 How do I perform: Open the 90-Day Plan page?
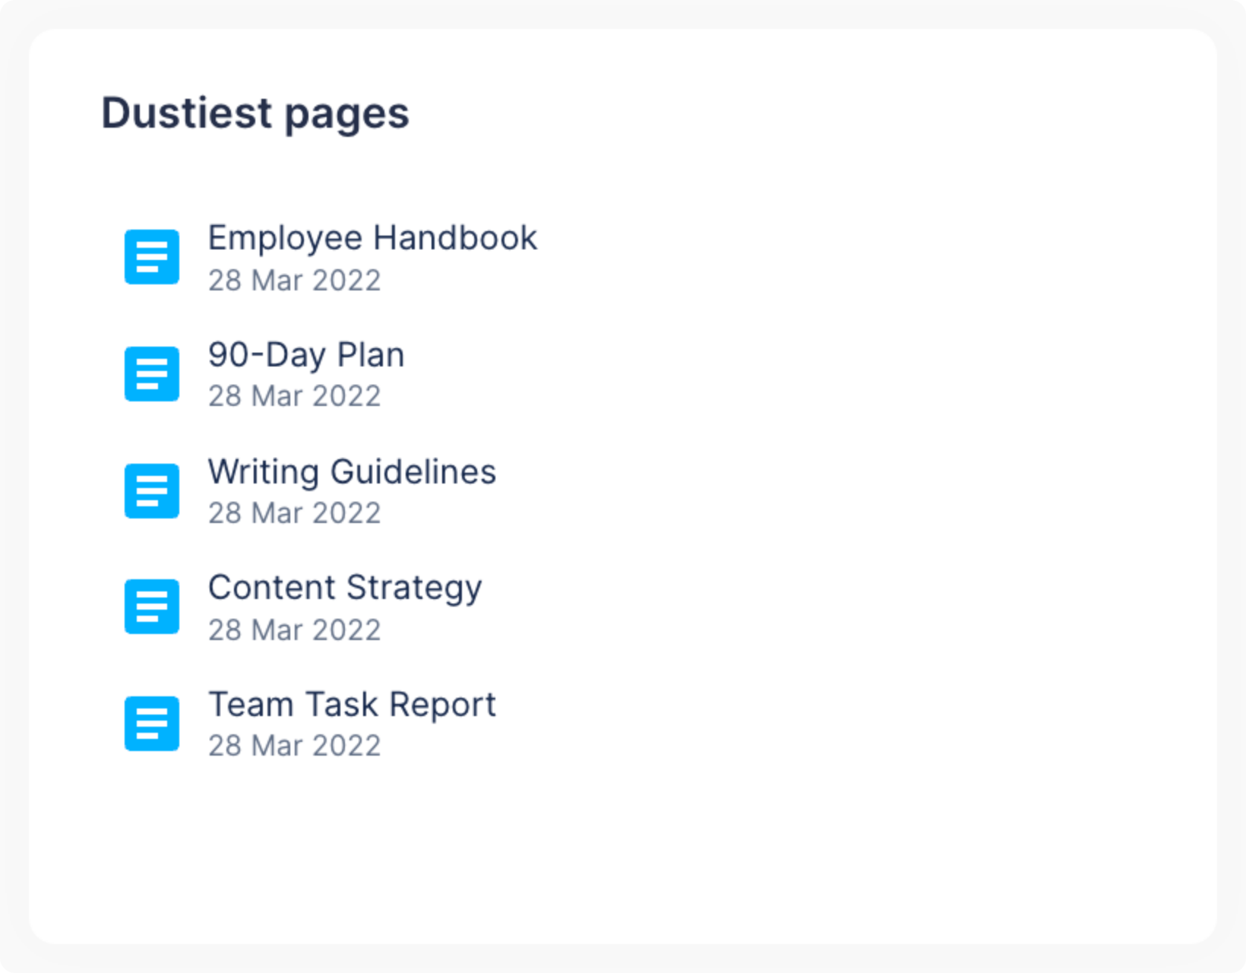tap(306, 354)
